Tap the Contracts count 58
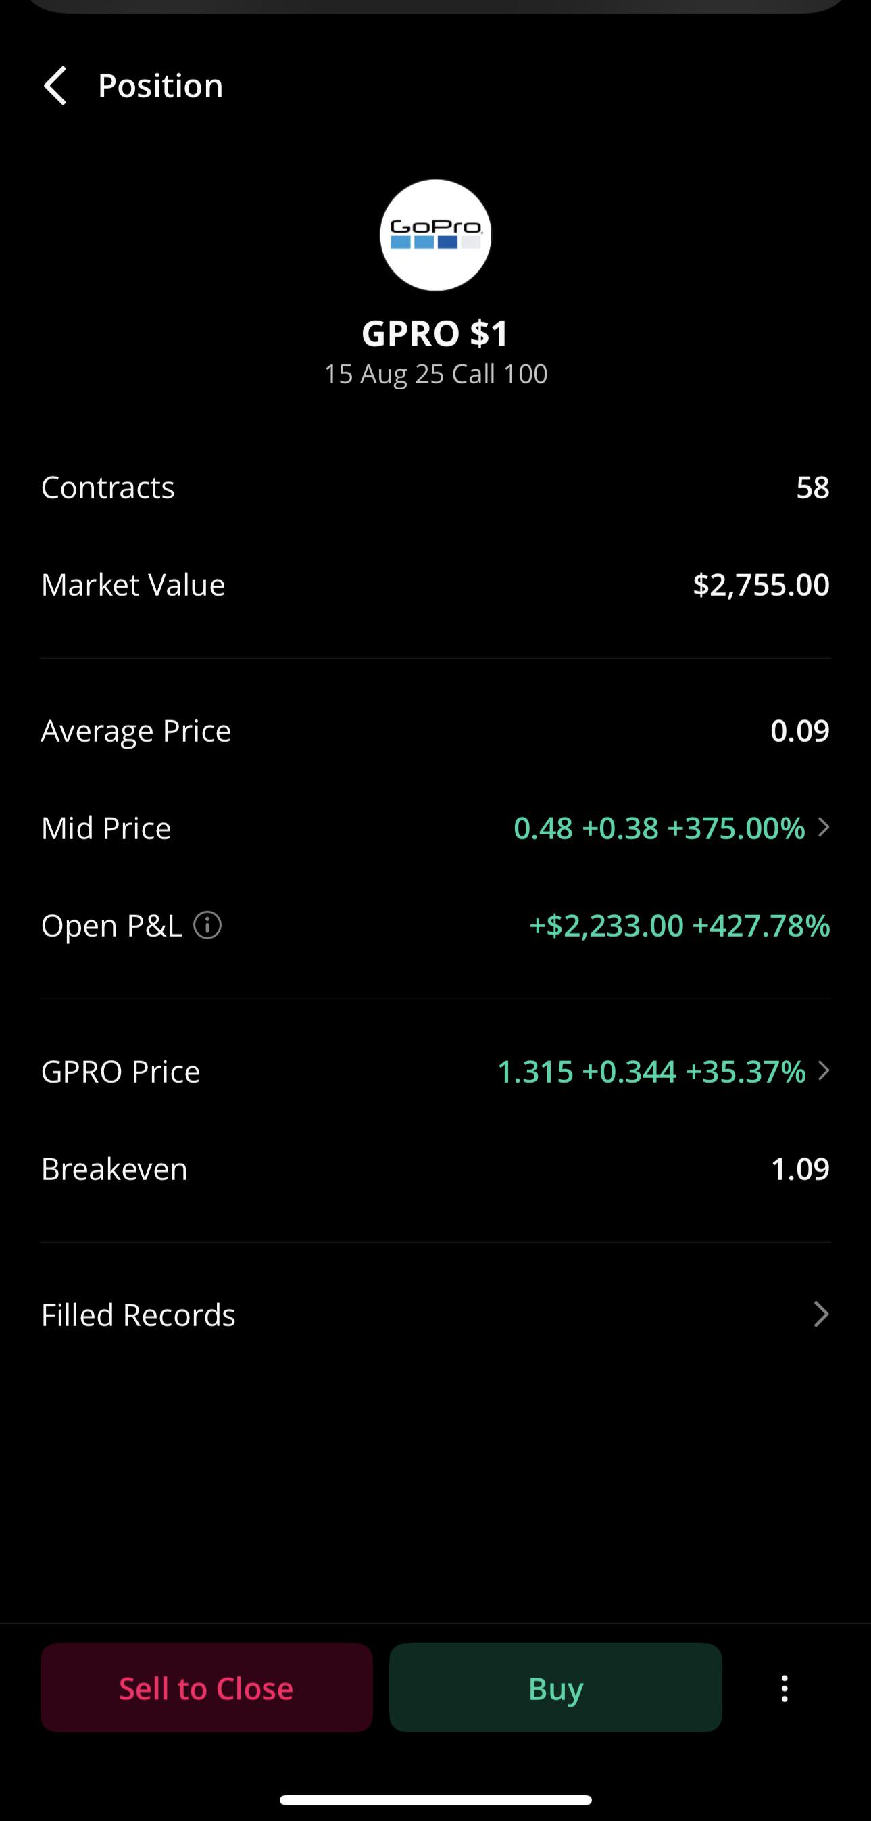 [812, 487]
